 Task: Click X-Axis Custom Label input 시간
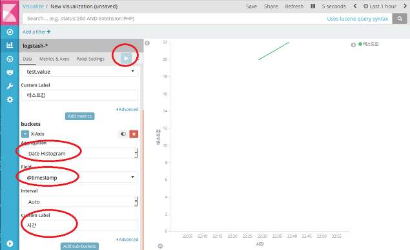pos(79,225)
